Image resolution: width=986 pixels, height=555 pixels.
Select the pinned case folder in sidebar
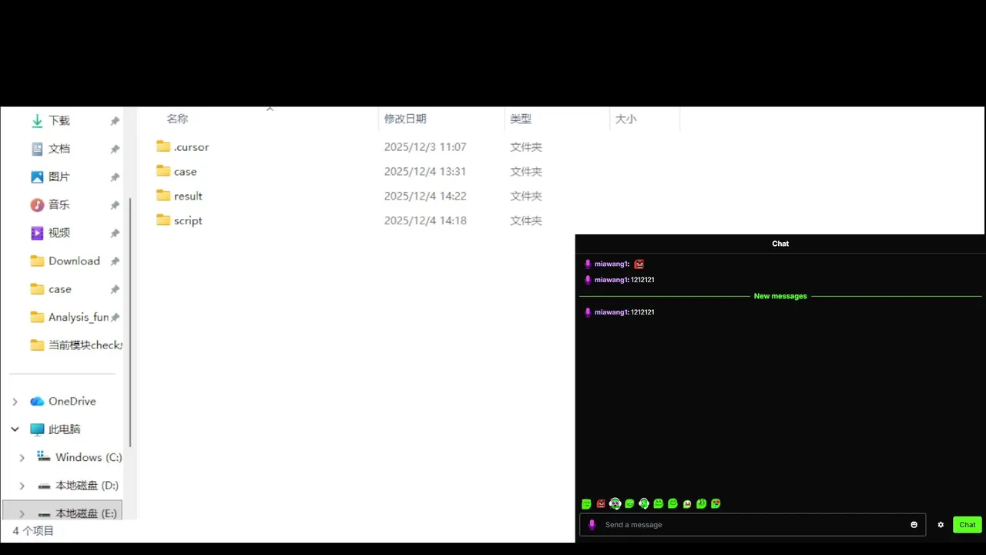[x=59, y=289]
